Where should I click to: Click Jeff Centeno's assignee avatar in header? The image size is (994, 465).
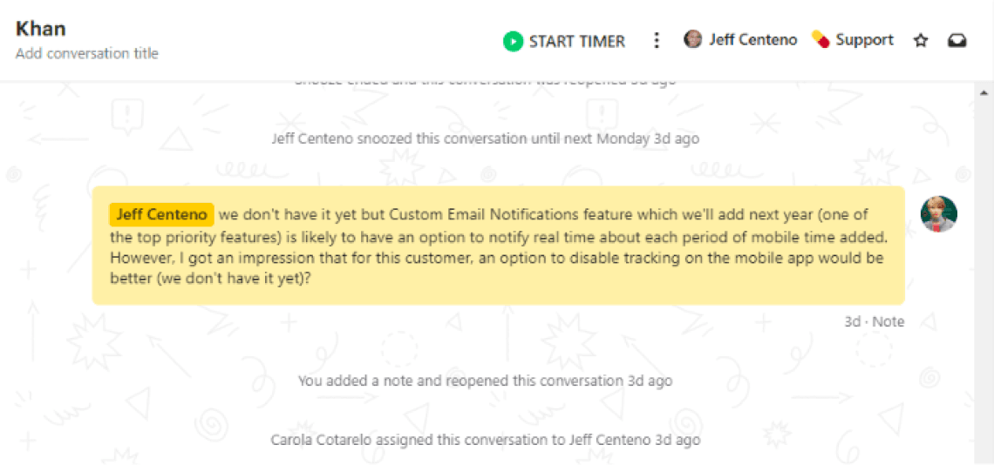[x=693, y=39]
